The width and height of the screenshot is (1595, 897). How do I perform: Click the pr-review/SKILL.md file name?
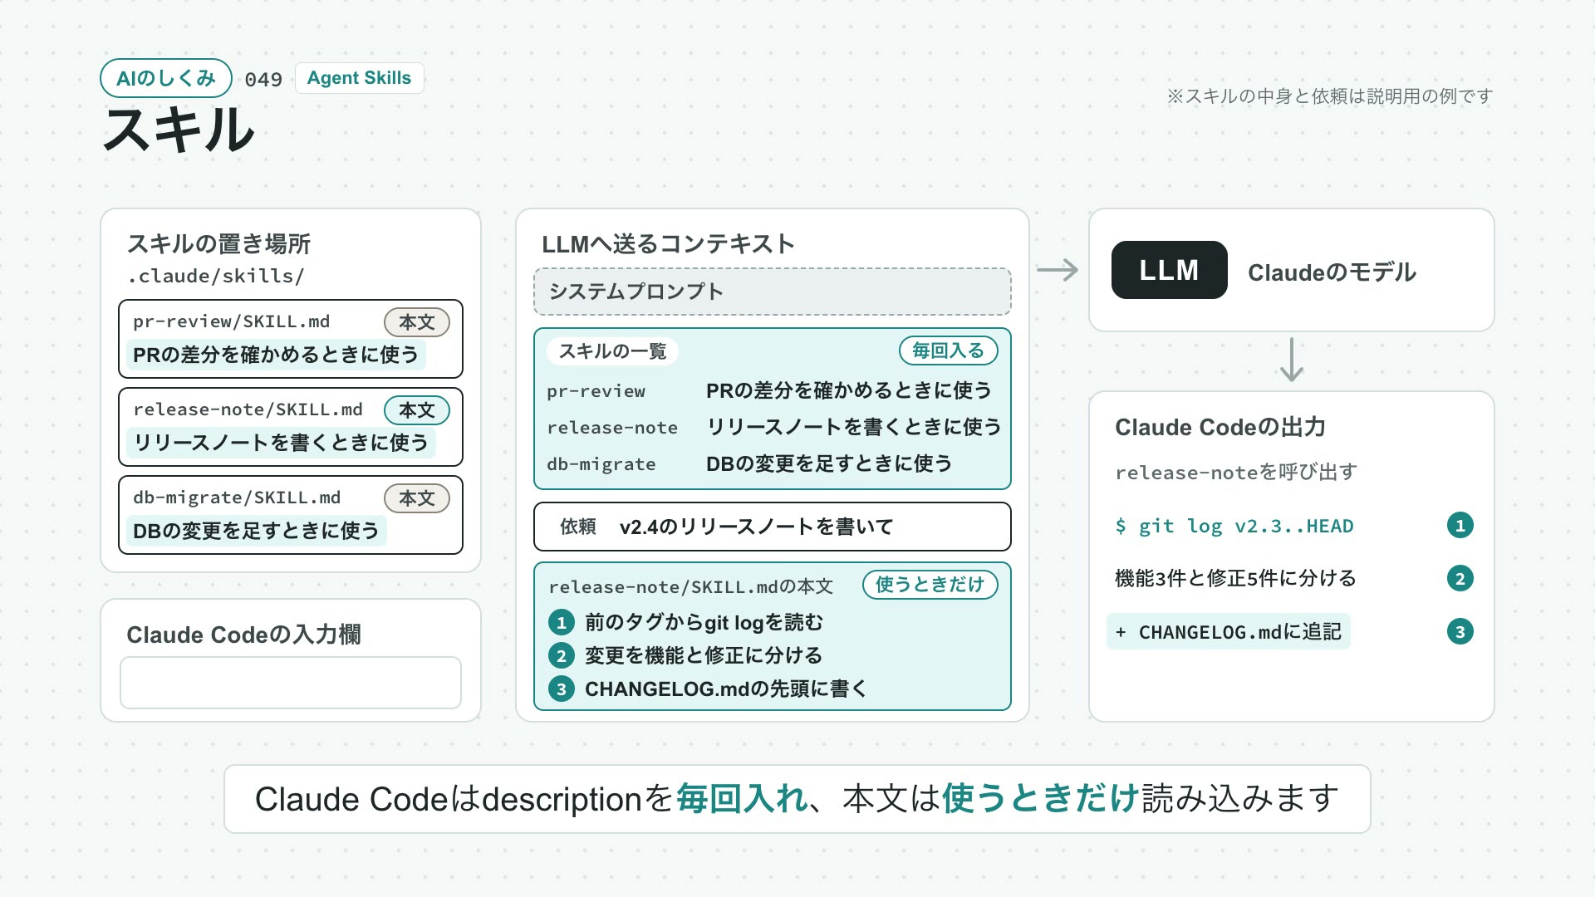(x=231, y=321)
